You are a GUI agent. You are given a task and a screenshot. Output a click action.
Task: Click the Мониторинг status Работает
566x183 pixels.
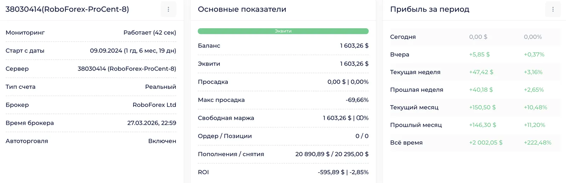pyautogui.click(x=150, y=33)
